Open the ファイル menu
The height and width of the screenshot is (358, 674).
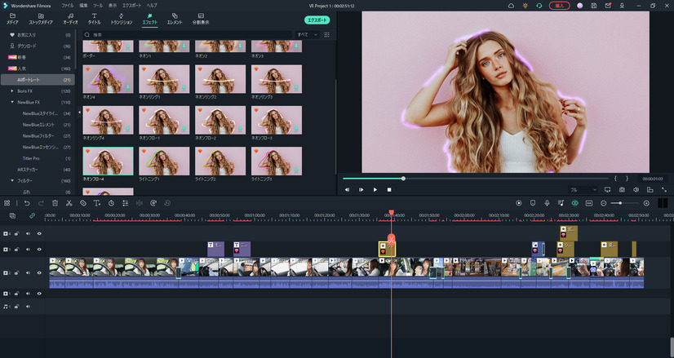click(68, 6)
